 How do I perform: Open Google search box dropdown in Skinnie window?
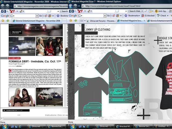click(37, 16)
